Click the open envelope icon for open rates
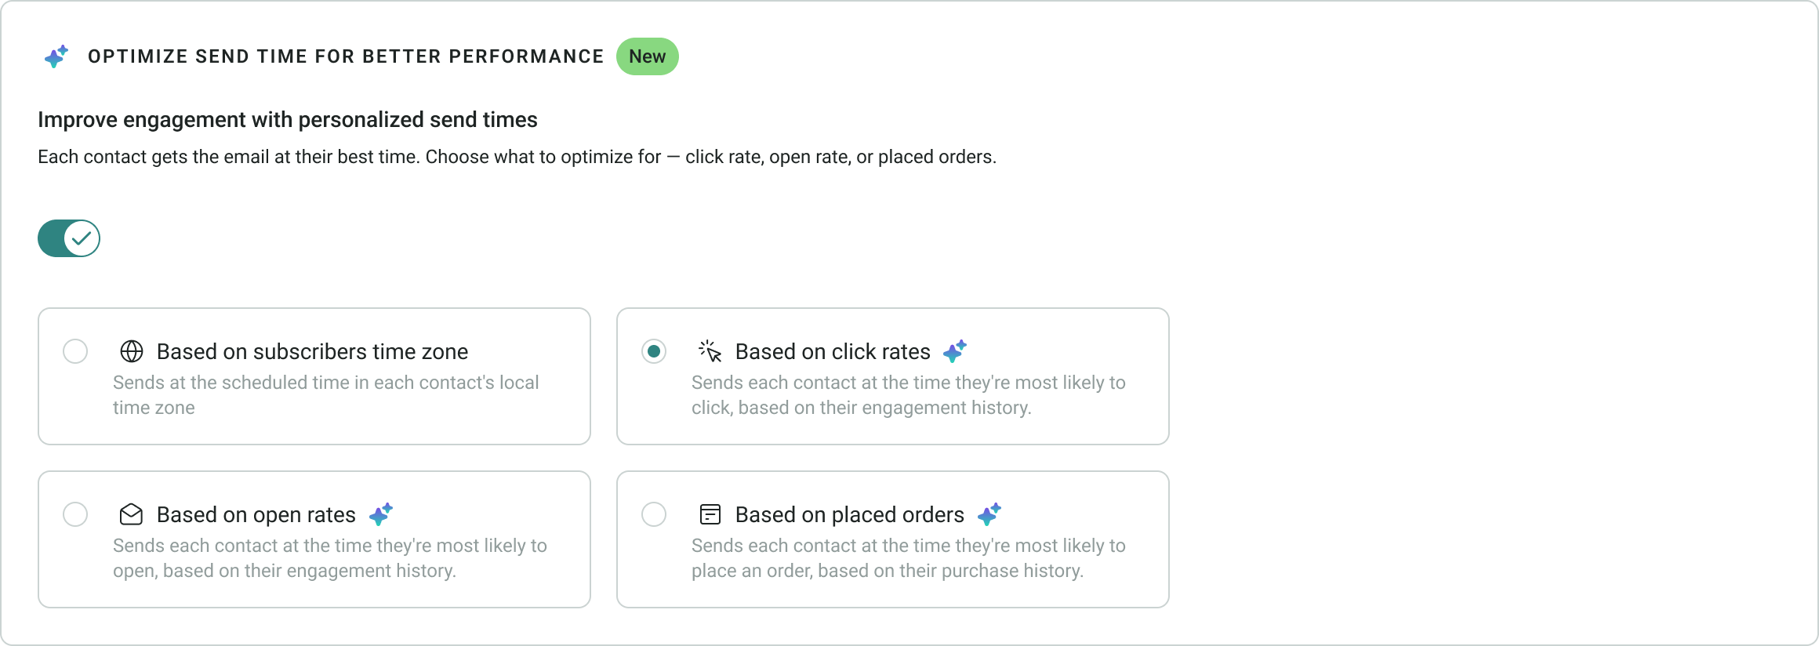The width and height of the screenshot is (1819, 646). click(132, 514)
